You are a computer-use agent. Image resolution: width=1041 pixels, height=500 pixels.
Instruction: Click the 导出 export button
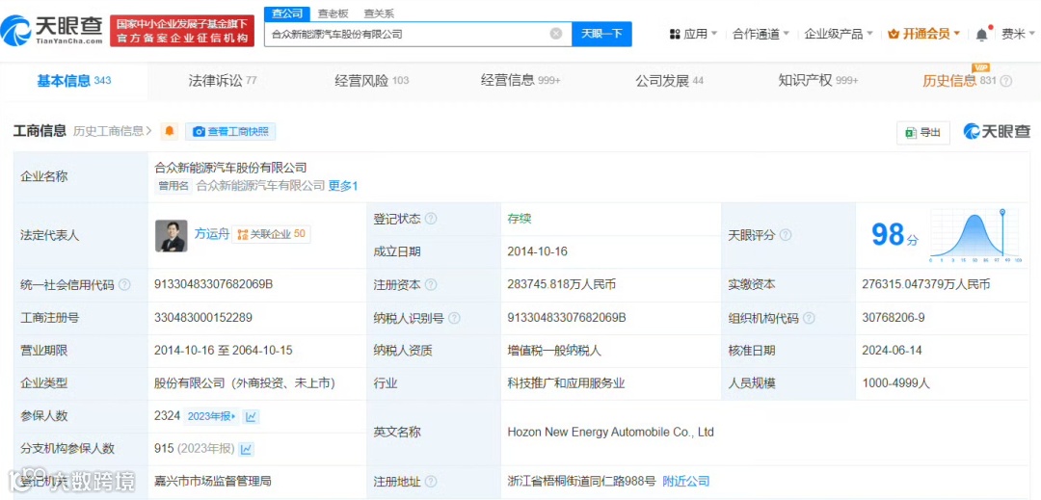pos(923,133)
